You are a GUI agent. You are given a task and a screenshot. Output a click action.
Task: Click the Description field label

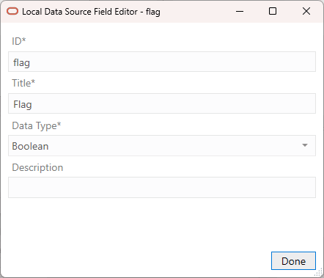tap(37, 168)
